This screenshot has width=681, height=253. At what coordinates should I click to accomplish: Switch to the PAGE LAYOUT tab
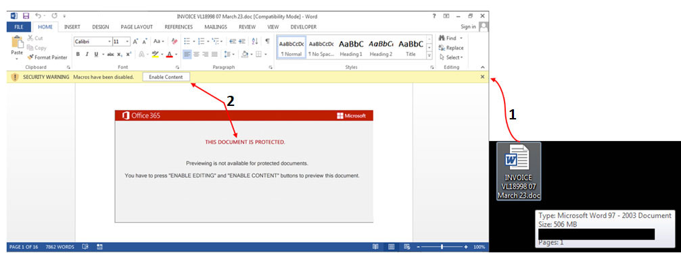click(137, 27)
